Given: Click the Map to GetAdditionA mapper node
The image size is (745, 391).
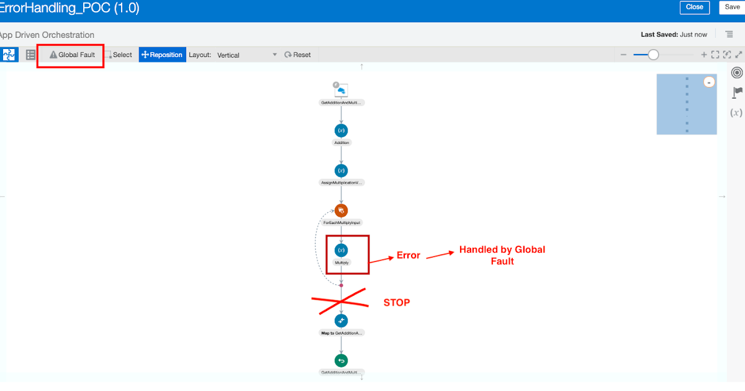Looking at the screenshot, I should pyautogui.click(x=341, y=321).
